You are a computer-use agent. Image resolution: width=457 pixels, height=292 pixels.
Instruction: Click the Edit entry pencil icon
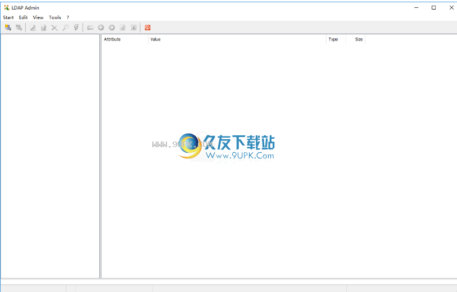click(x=33, y=28)
